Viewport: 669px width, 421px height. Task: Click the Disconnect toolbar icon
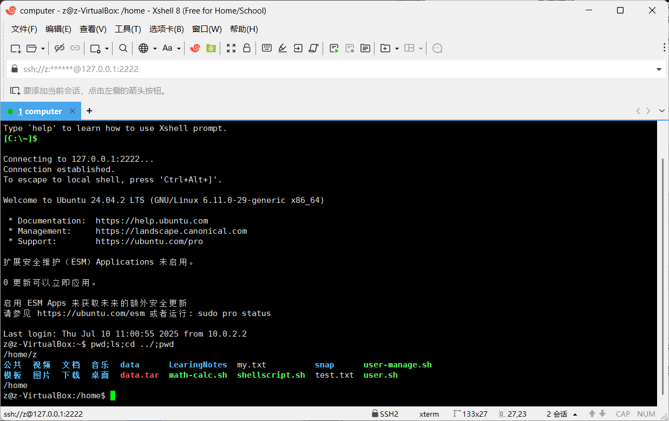[x=60, y=48]
